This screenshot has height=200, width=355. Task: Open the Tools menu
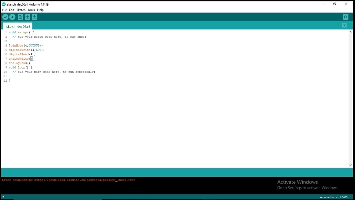point(31,10)
